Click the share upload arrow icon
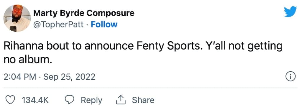 [121, 100]
